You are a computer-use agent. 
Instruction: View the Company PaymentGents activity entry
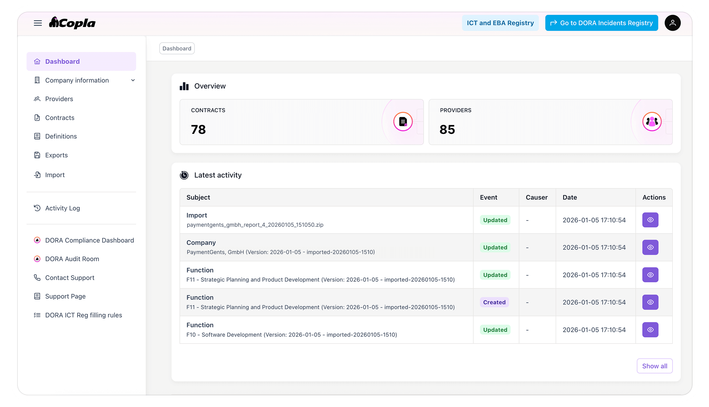pos(650,248)
